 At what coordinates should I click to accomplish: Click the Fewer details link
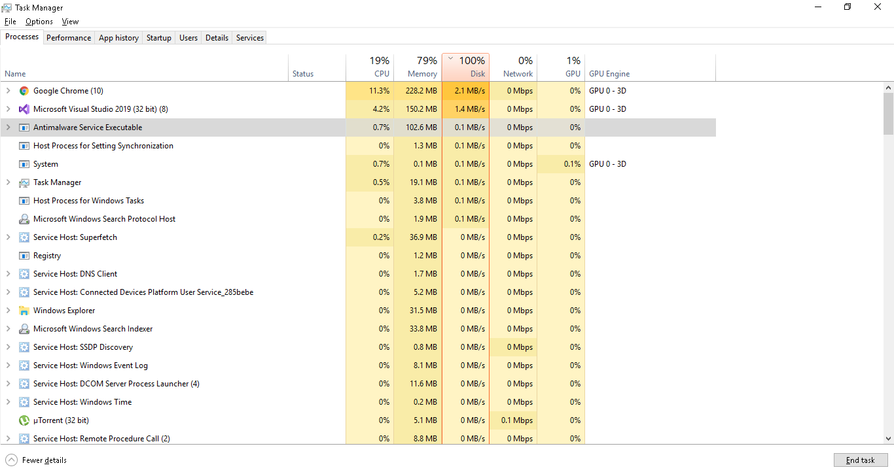(x=45, y=460)
